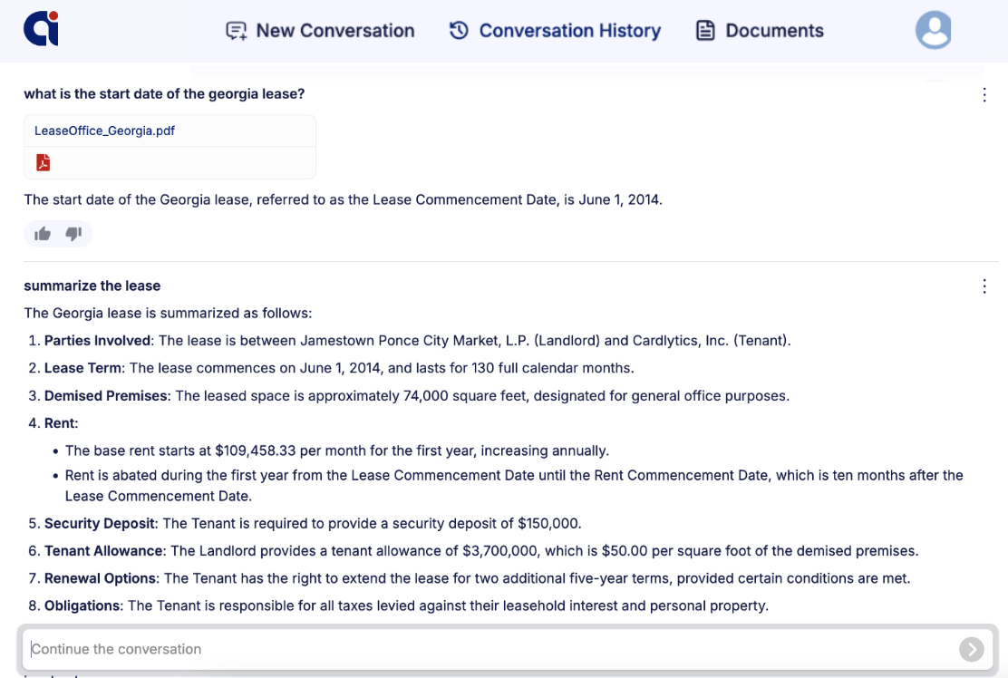Dislike the response with thumbs down
Screen dimensions: 1008x678
coord(73,234)
